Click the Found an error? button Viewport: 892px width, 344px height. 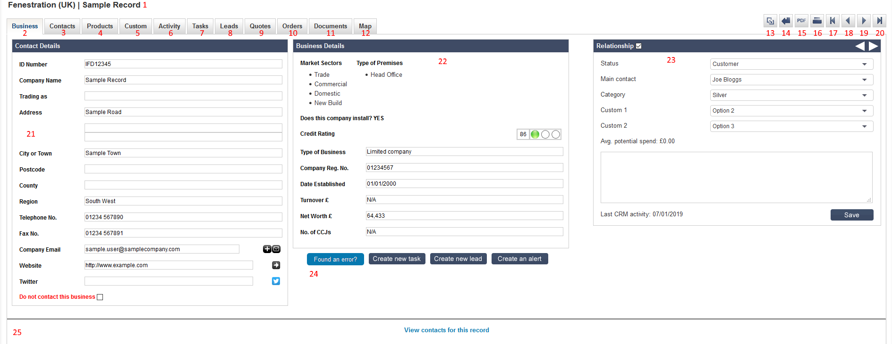pos(335,259)
